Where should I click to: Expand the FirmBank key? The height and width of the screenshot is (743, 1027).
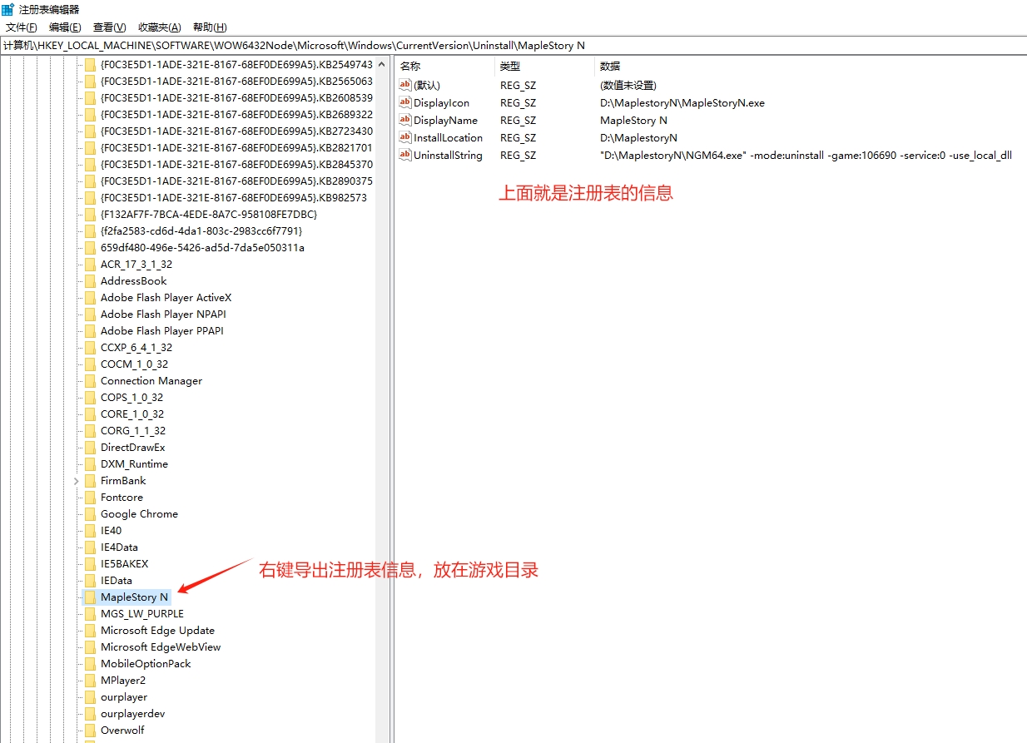pos(77,481)
